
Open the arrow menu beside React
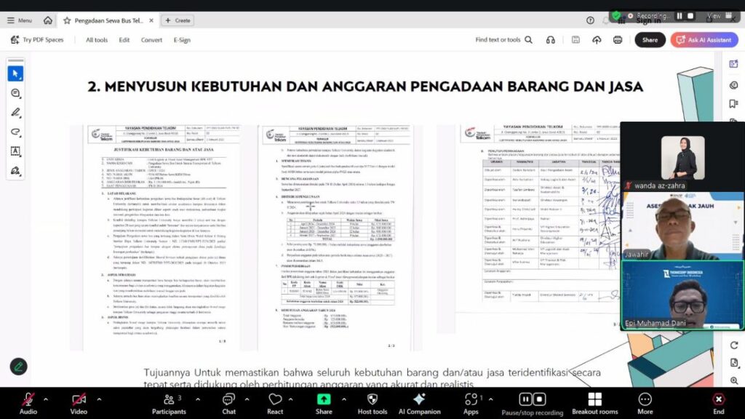[293, 399]
